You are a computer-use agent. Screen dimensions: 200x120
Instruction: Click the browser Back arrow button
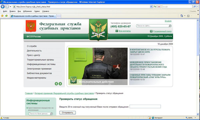[x=3, y=7]
